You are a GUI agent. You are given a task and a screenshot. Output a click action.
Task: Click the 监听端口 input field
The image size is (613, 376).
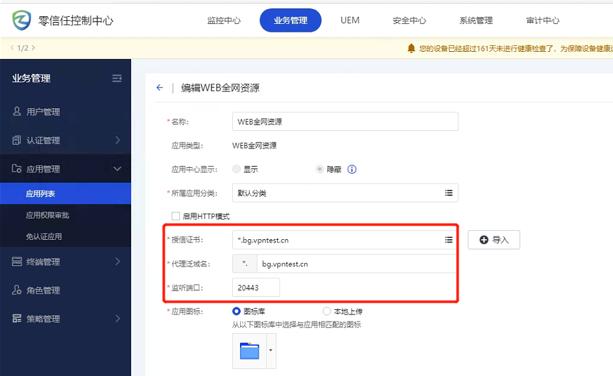tap(256, 287)
